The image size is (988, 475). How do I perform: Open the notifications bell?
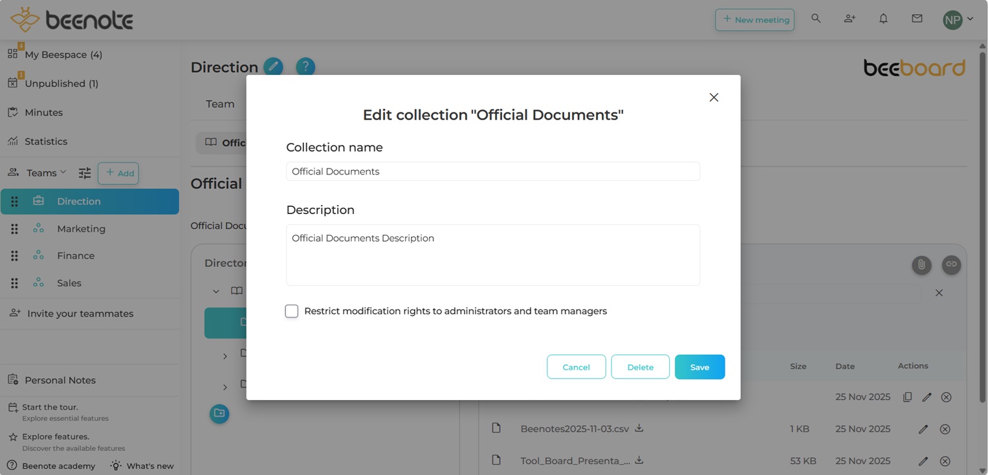point(883,19)
